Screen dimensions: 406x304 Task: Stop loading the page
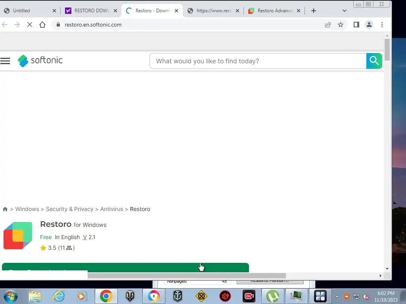(x=30, y=25)
